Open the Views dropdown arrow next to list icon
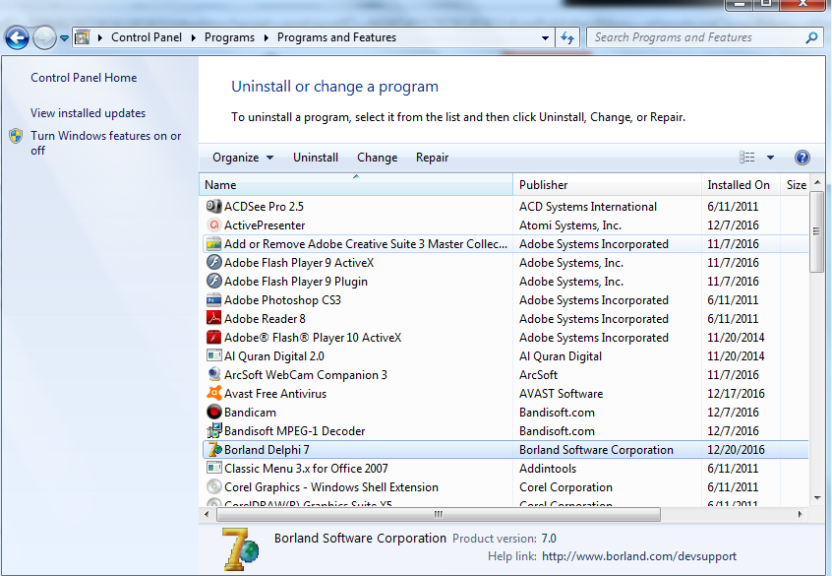The image size is (832, 576). (x=772, y=157)
